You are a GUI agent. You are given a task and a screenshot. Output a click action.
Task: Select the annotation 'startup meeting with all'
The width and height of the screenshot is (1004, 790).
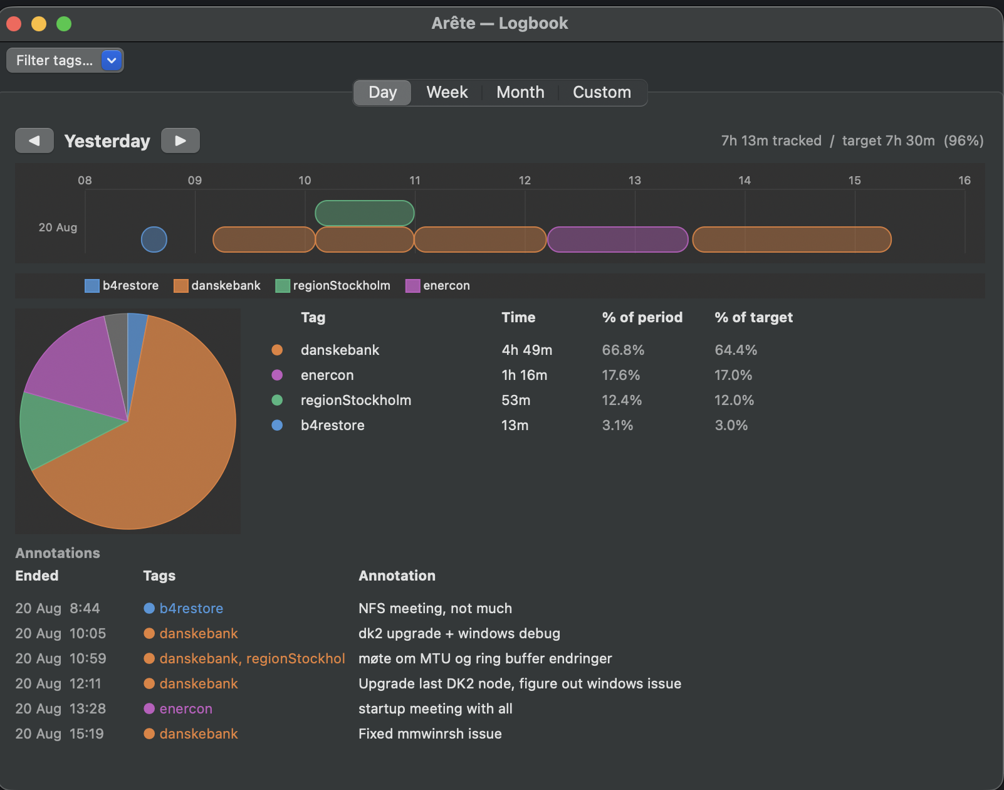(436, 708)
